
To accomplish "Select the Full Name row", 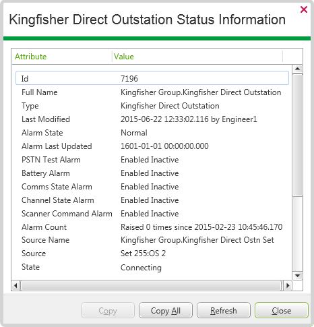I will 152,92.
